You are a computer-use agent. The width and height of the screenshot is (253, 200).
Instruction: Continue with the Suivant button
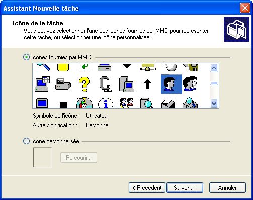coord(185,188)
